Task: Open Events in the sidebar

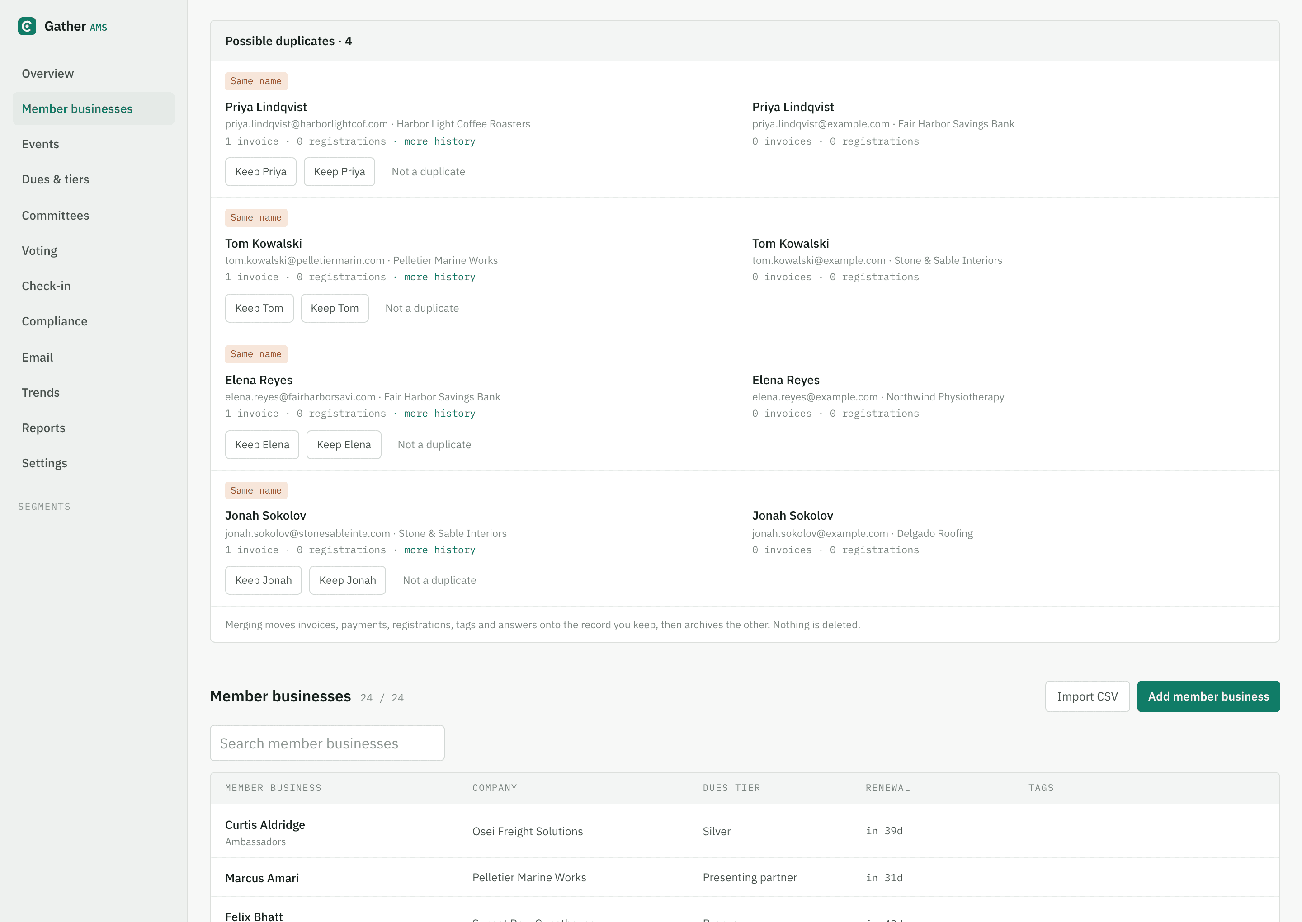Action: pyautogui.click(x=94, y=144)
